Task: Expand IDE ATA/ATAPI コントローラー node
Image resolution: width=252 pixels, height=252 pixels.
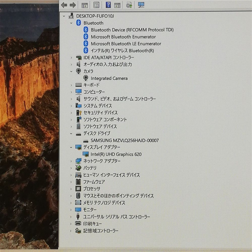Action: pos(71,57)
